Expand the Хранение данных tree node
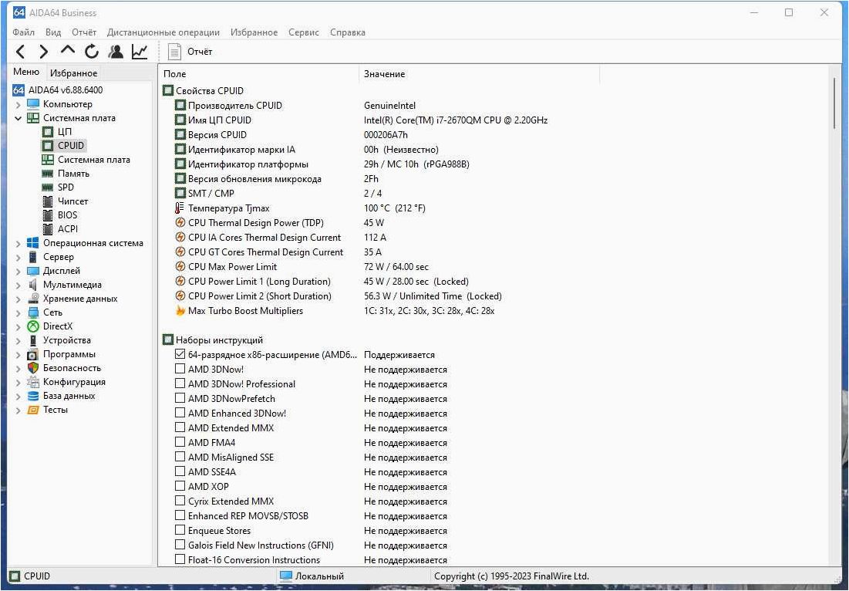849x591 pixels. [18, 299]
